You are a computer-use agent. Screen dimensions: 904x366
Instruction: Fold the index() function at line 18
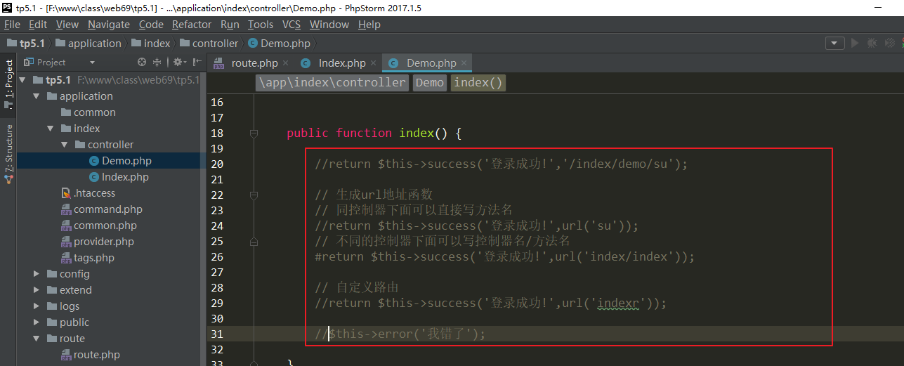tap(254, 133)
